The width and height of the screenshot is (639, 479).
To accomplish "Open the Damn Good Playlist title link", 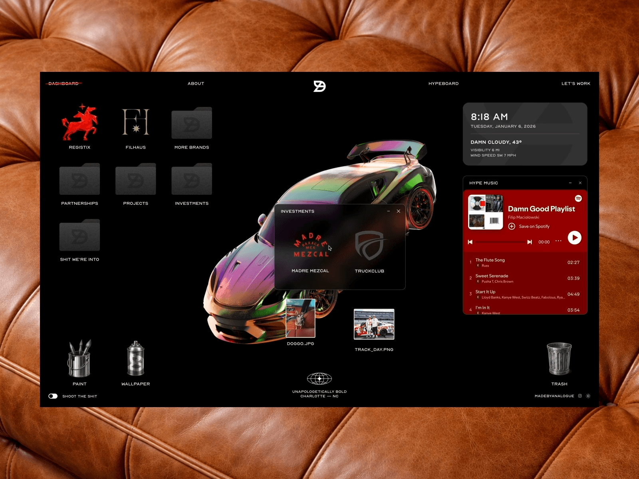I will click(542, 209).
